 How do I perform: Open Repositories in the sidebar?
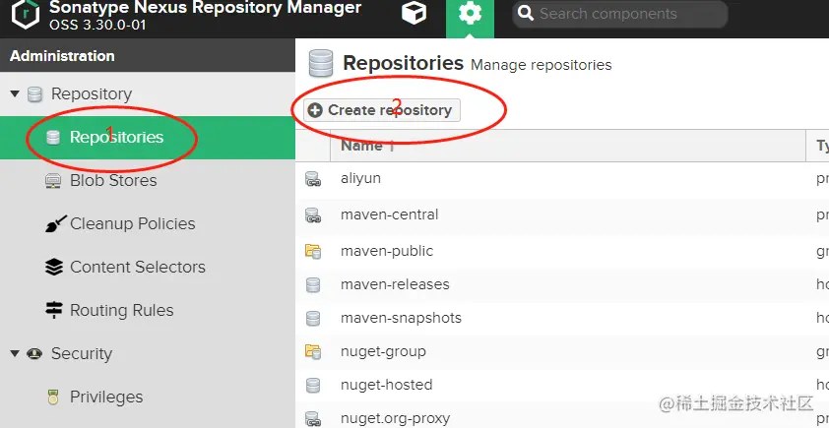[x=148, y=138]
